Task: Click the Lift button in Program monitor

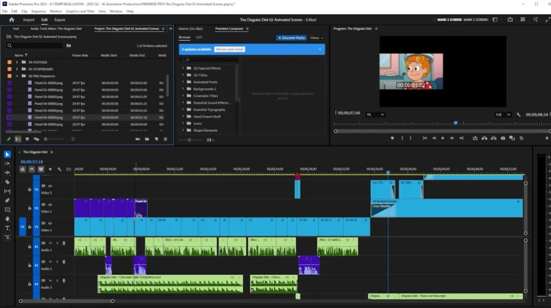Action: (484, 139)
